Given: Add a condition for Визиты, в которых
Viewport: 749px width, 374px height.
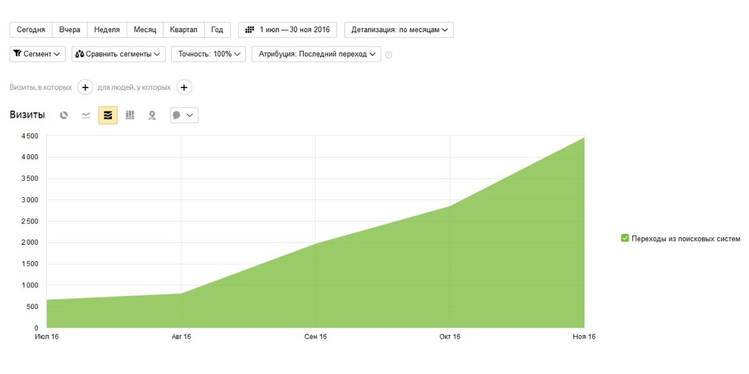Looking at the screenshot, I should point(85,87).
